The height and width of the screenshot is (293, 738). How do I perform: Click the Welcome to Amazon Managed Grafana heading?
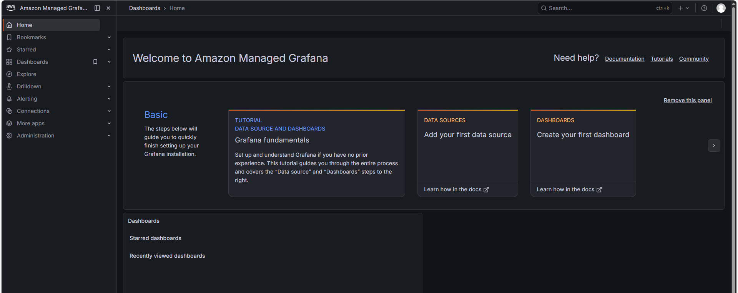click(230, 58)
